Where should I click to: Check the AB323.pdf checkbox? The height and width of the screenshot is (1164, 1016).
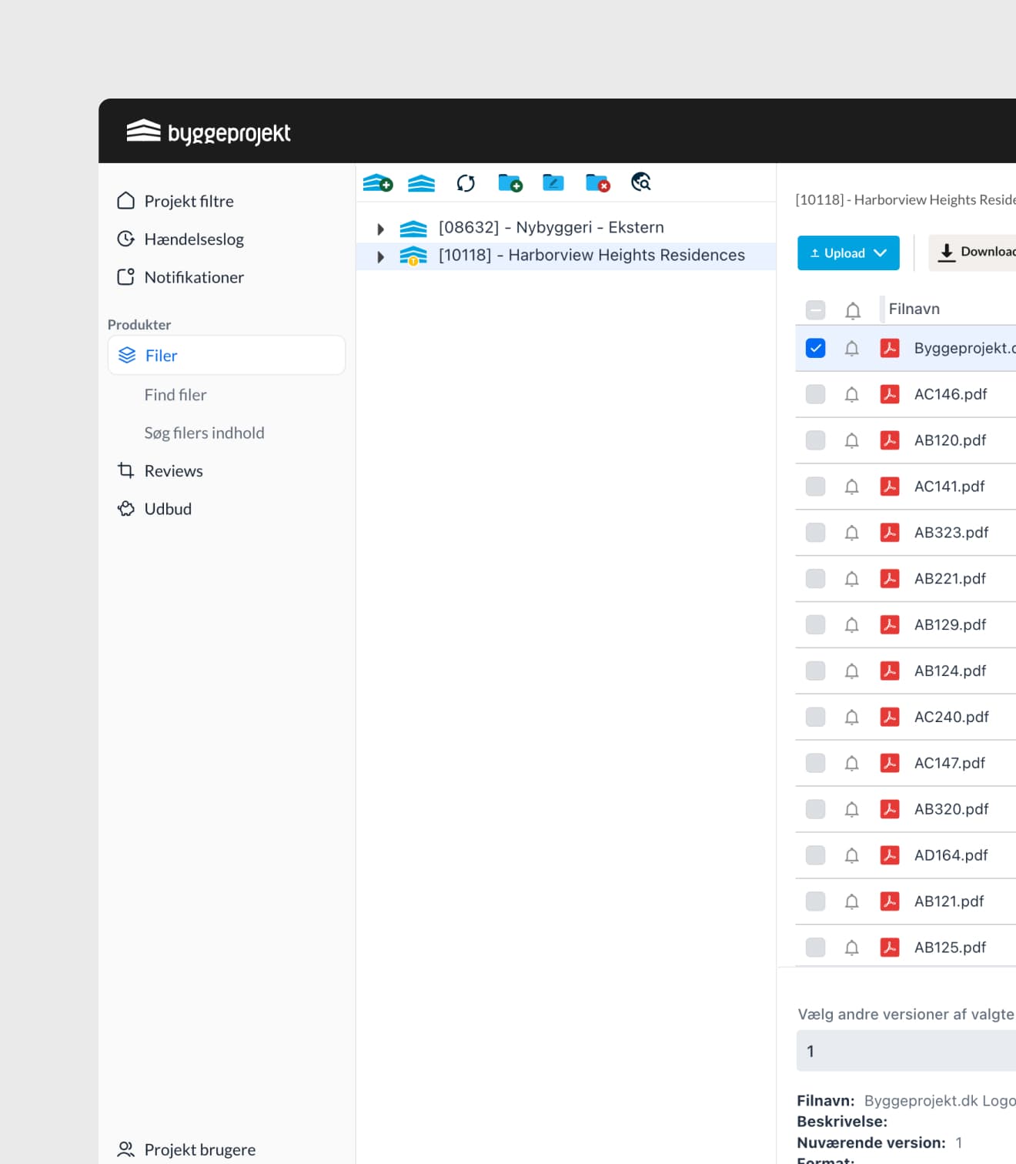coord(815,533)
